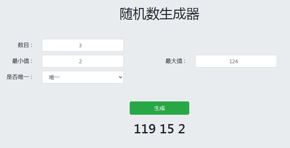Screen dimensions: 290x148
Task: Click the 数目 label
Action: 25,45
